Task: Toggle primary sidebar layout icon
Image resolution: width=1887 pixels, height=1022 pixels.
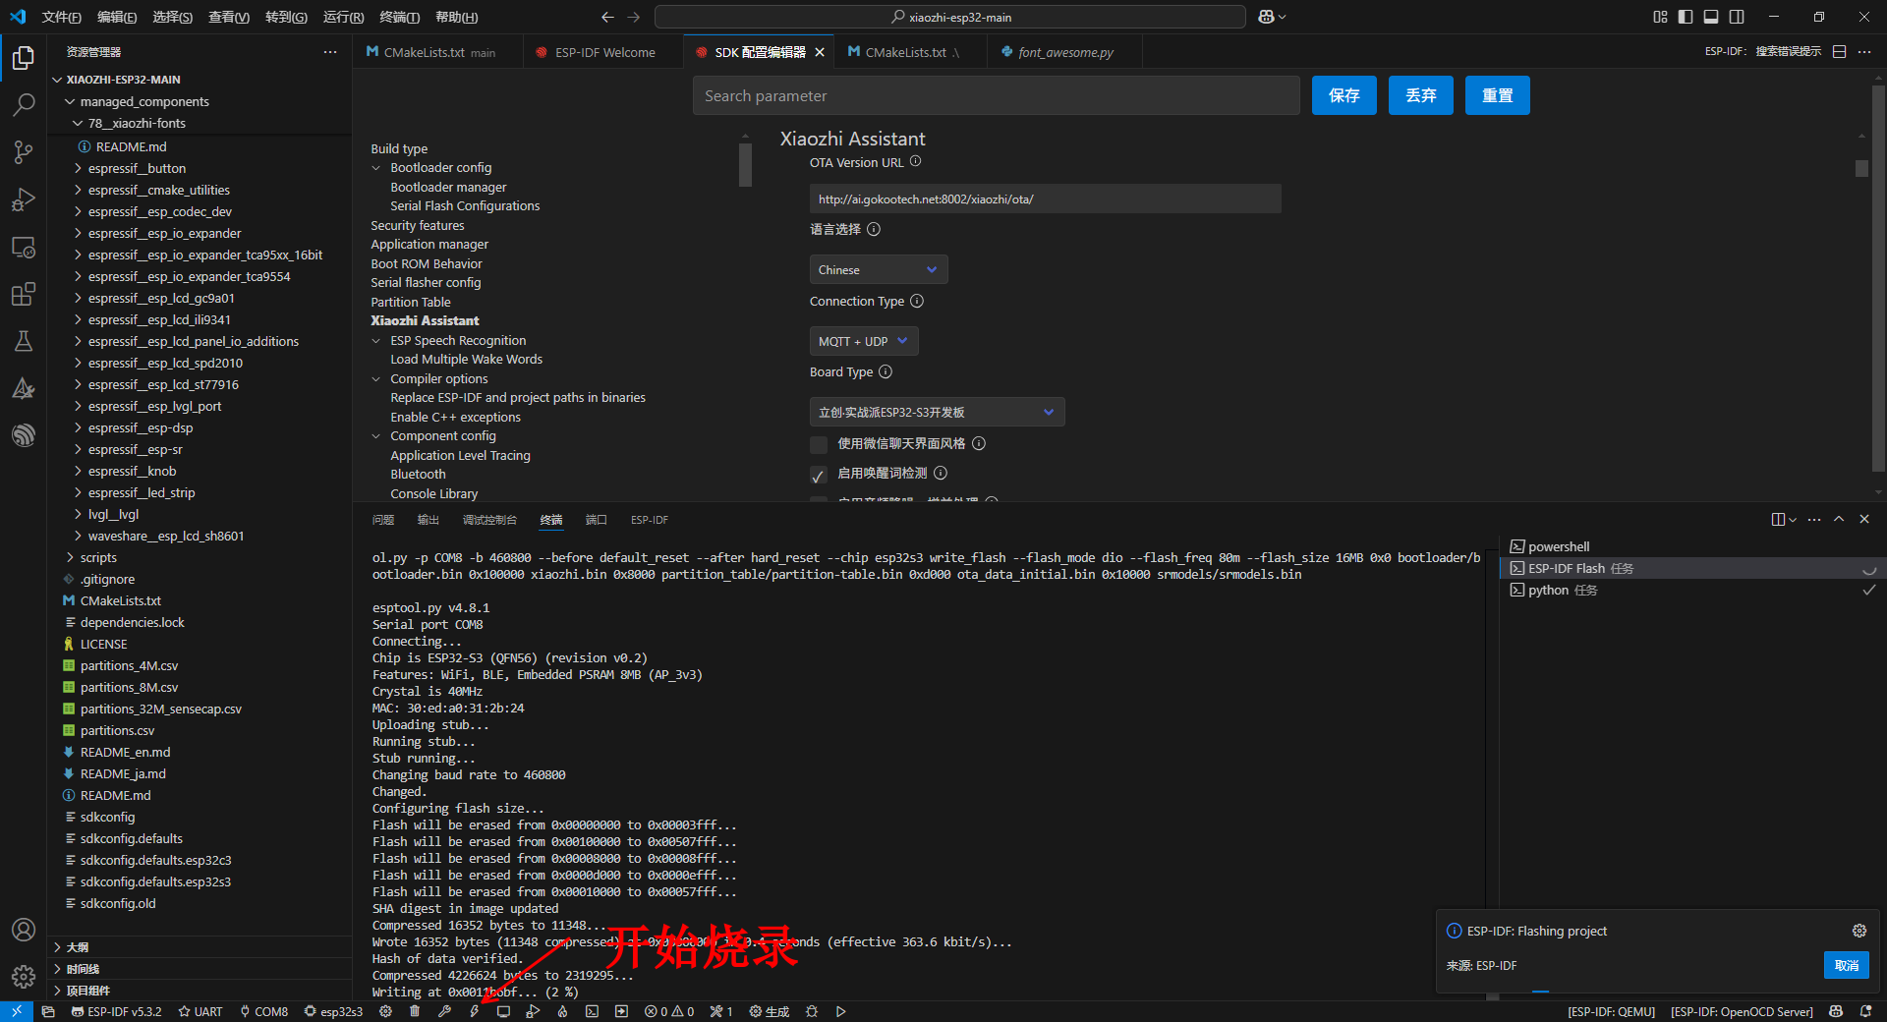Action: 1686,17
